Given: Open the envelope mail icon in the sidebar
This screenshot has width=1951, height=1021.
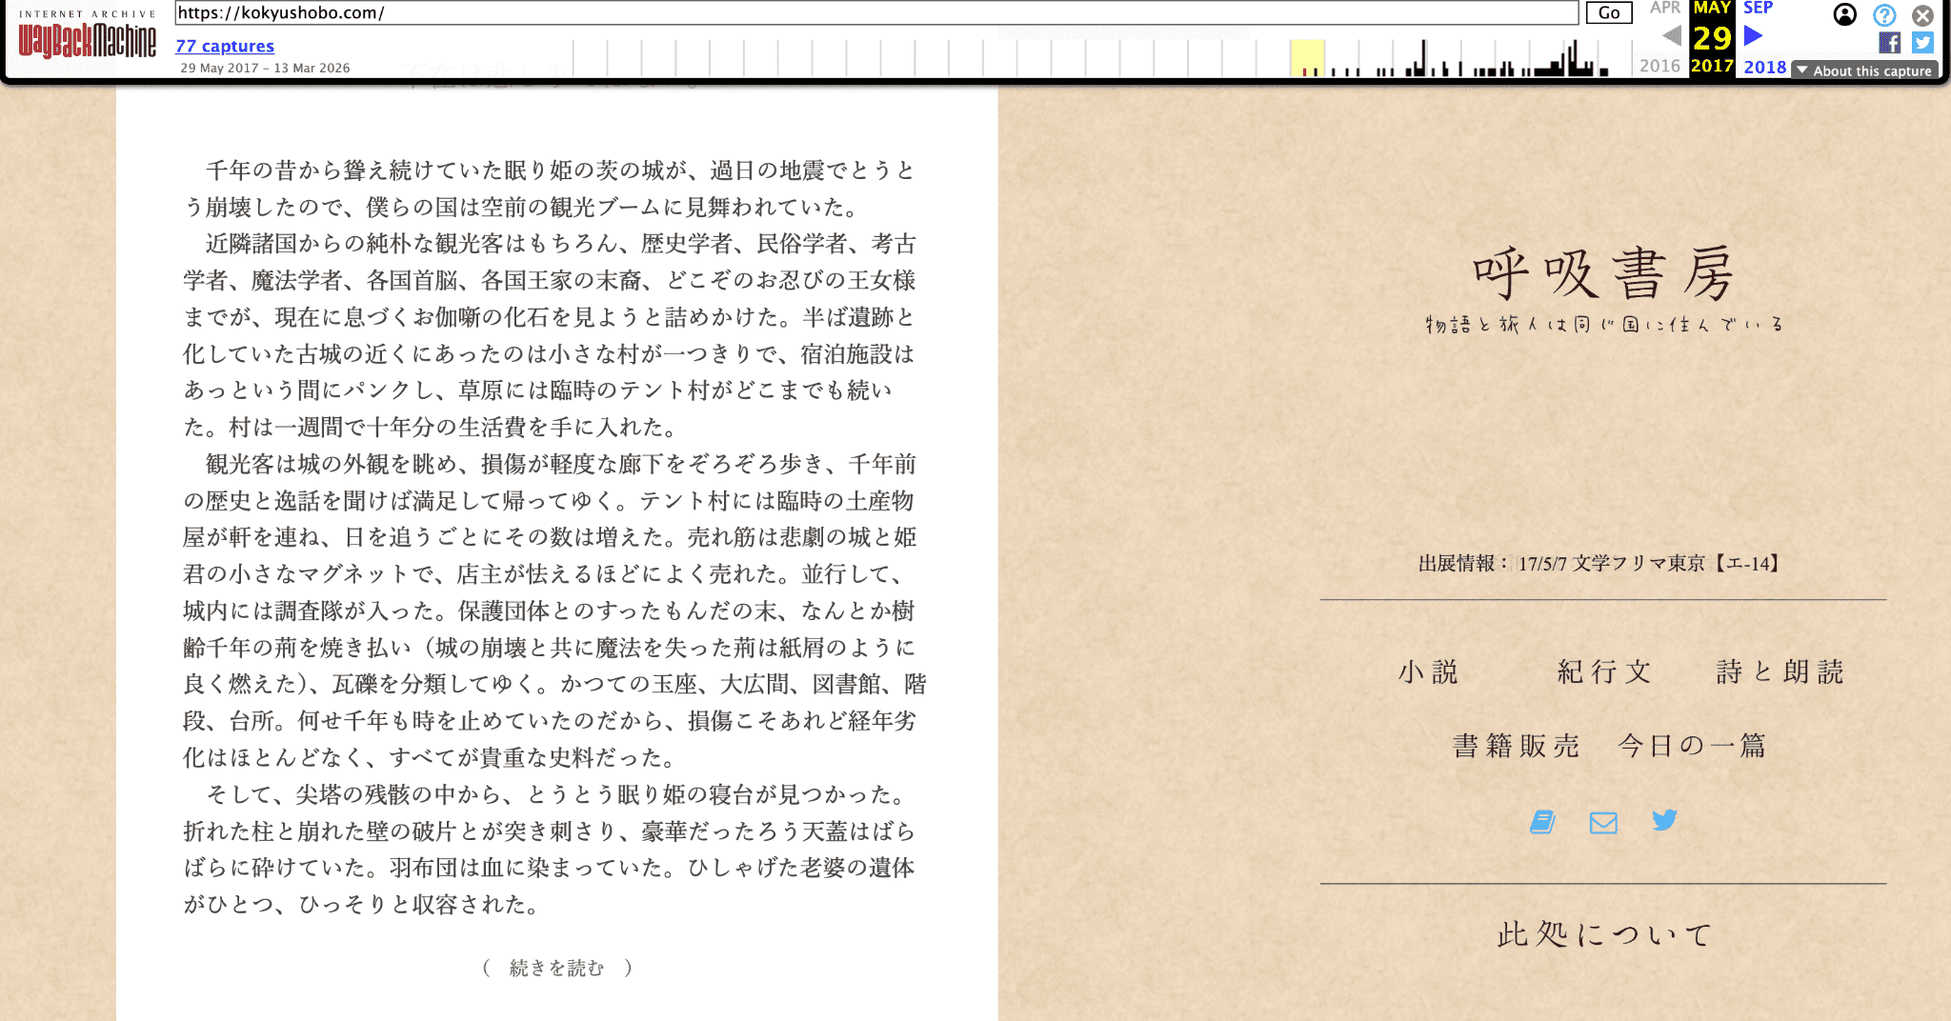Looking at the screenshot, I should click(x=1603, y=822).
